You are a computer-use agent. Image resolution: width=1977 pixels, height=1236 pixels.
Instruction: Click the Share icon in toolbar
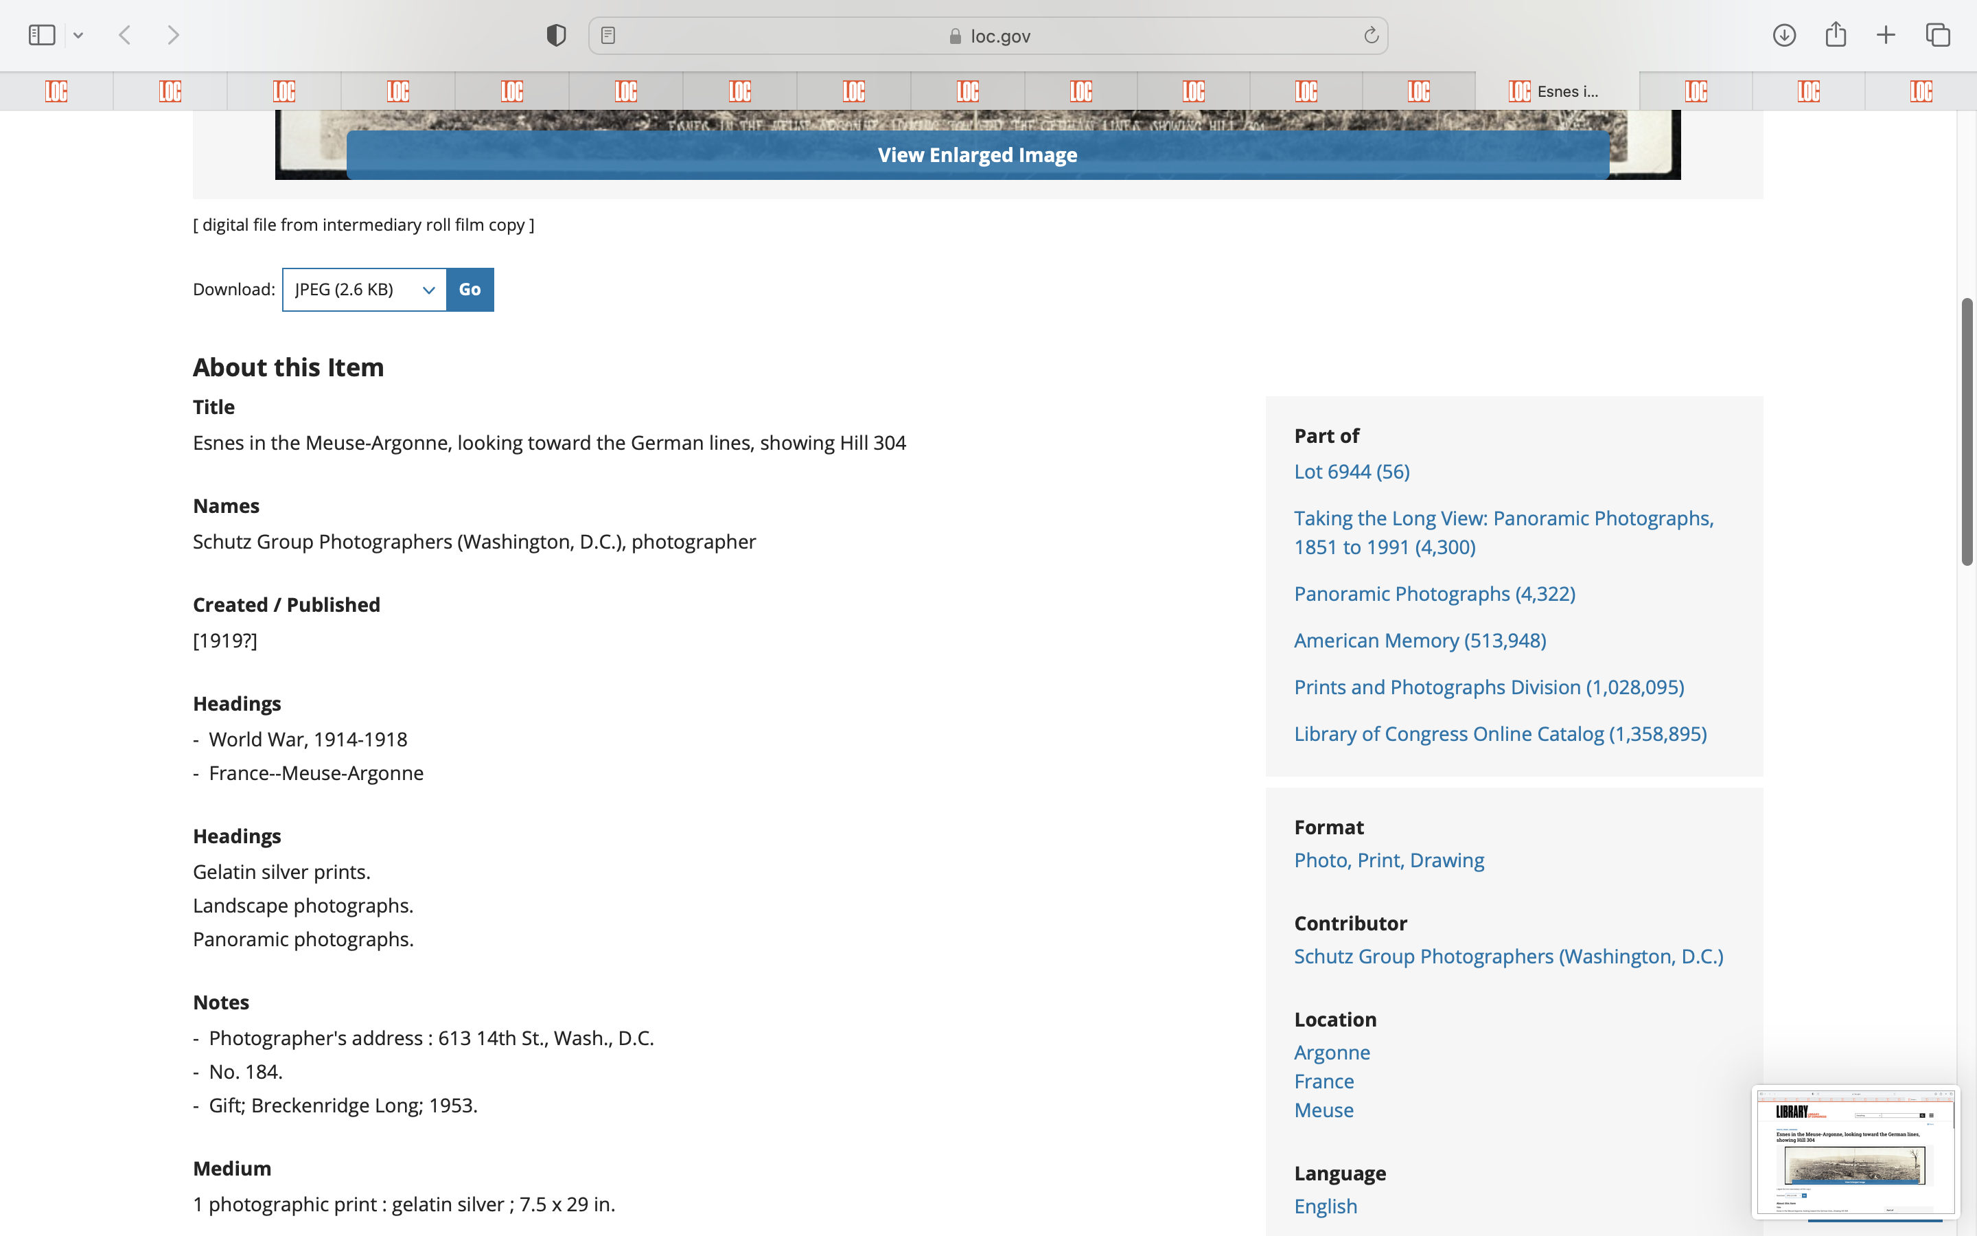(x=1836, y=35)
